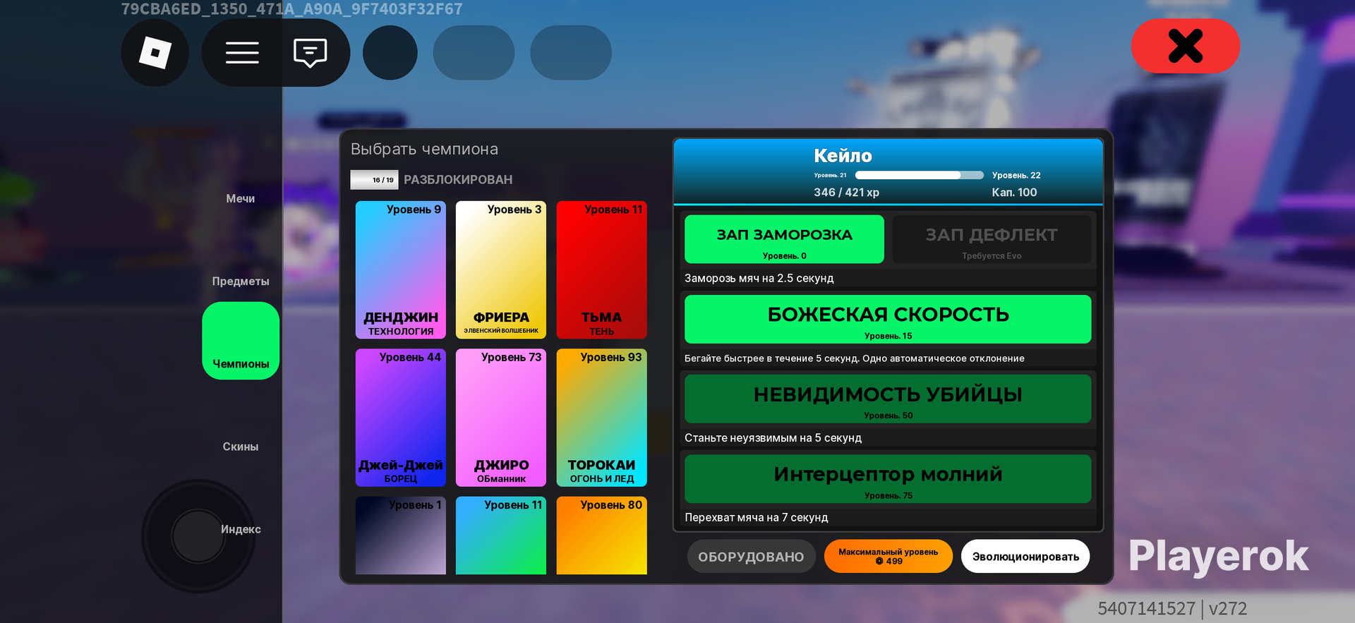The height and width of the screenshot is (623, 1355).
Task: Open the hamburger menu icon
Action: [x=242, y=53]
